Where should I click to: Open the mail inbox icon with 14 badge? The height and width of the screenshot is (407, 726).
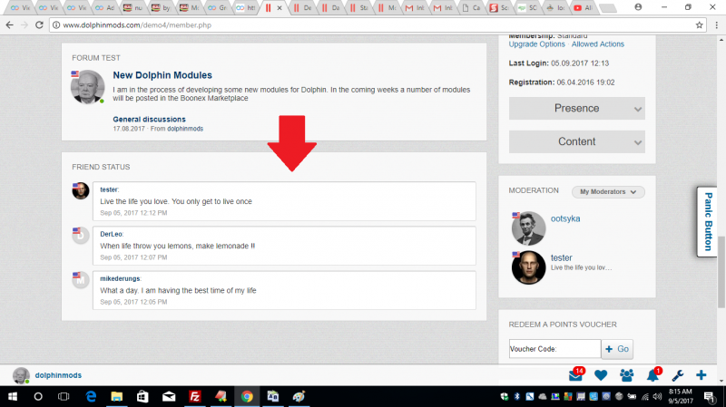[x=575, y=375]
